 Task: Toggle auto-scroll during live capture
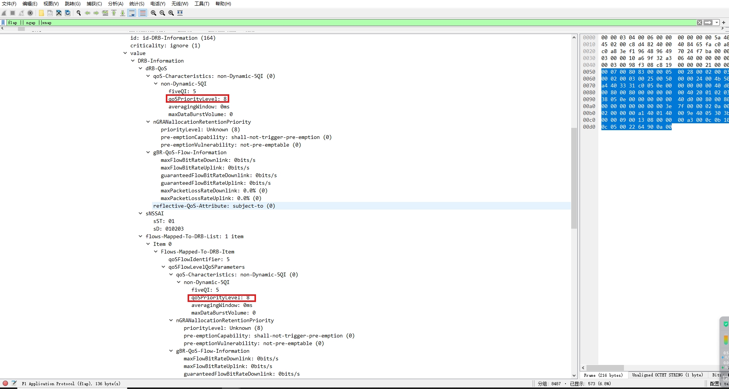point(132,13)
